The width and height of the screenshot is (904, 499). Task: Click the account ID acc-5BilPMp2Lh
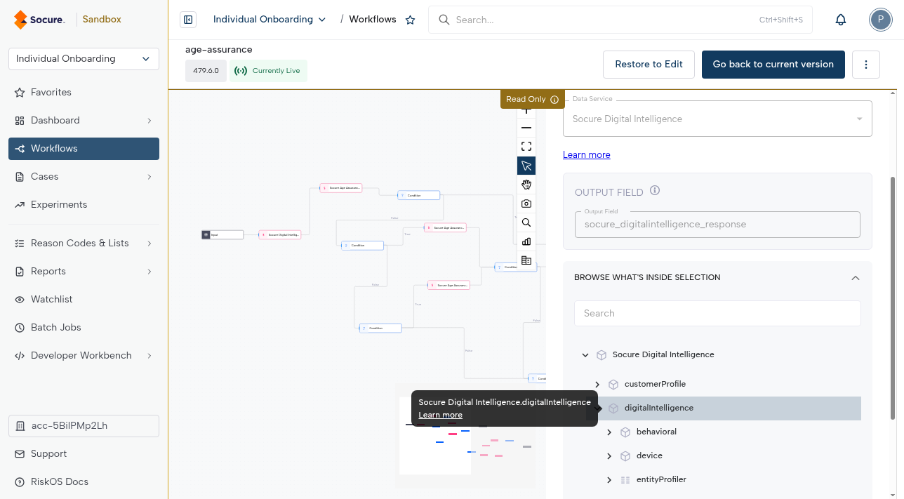point(84,426)
